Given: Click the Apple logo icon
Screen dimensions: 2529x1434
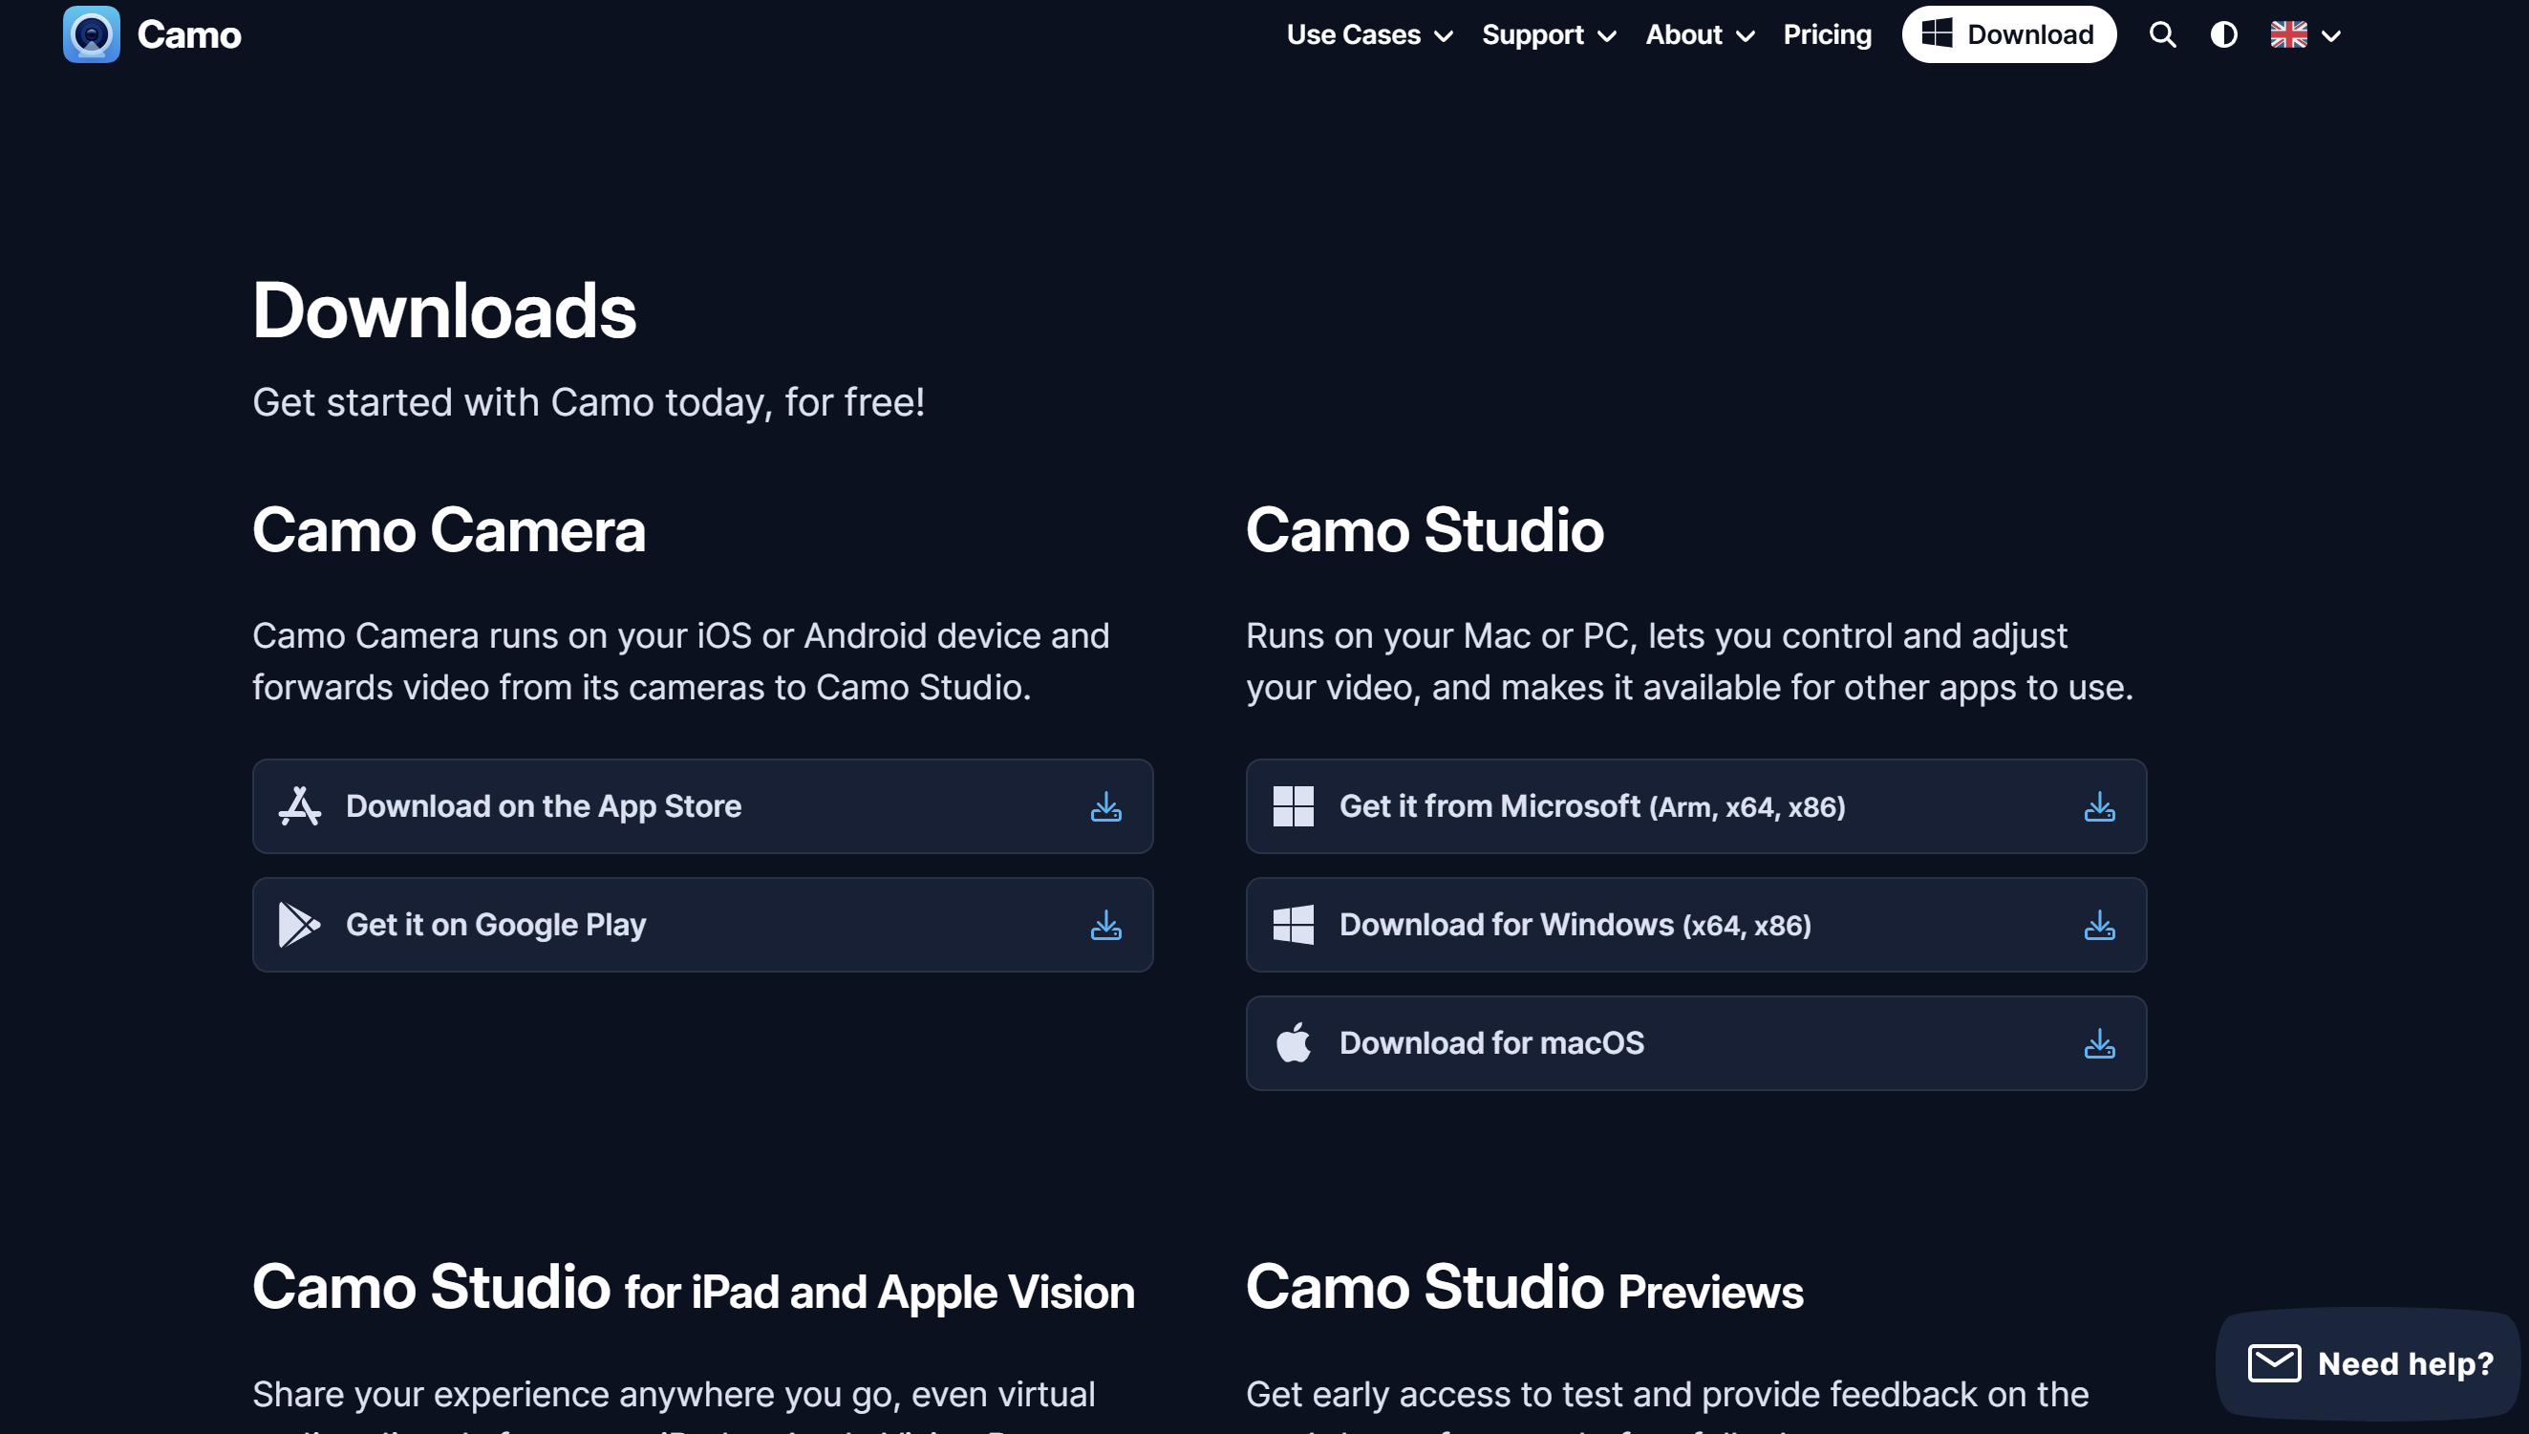Looking at the screenshot, I should [x=1292, y=1042].
